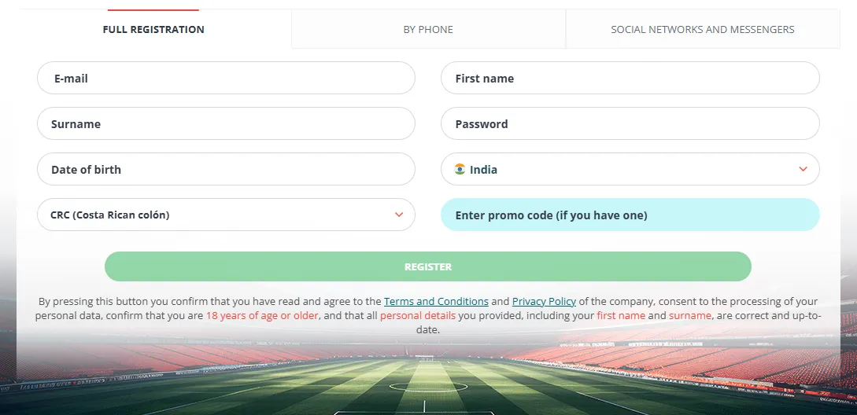The width and height of the screenshot is (857, 415).
Task: Click the red 'surname' word in the disclaimer
Action: (x=690, y=315)
